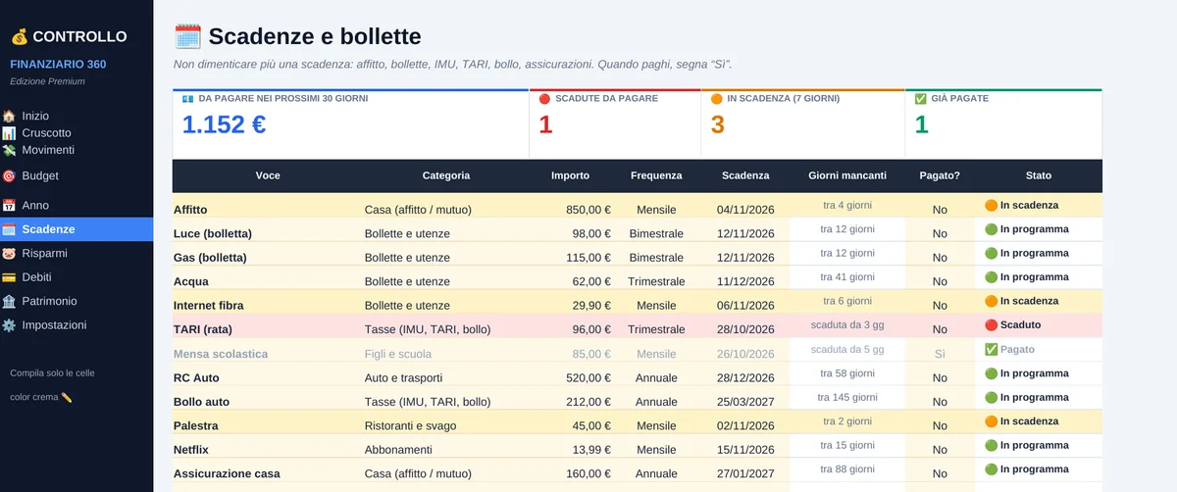Click the red status dot in TARI row
Image resolution: width=1177 pixels, height=492 pixels.
click(x=991, y=325)
